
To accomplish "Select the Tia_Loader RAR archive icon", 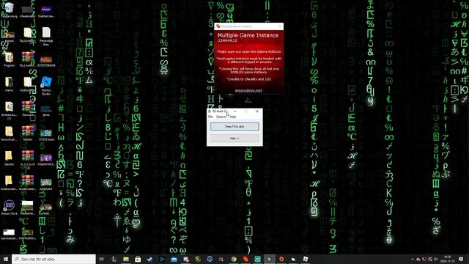I will pos(28,59).
